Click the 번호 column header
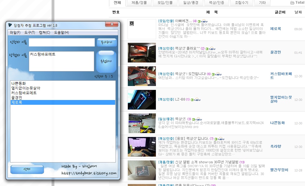305x186 pixels. [x=116, y=12]
